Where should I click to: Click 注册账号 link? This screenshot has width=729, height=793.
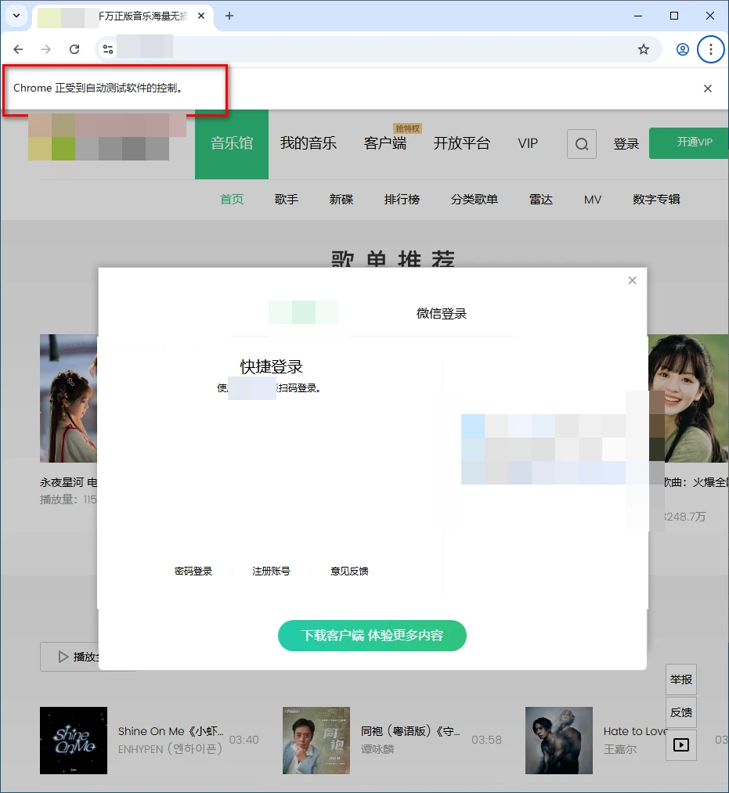point(271,571)
